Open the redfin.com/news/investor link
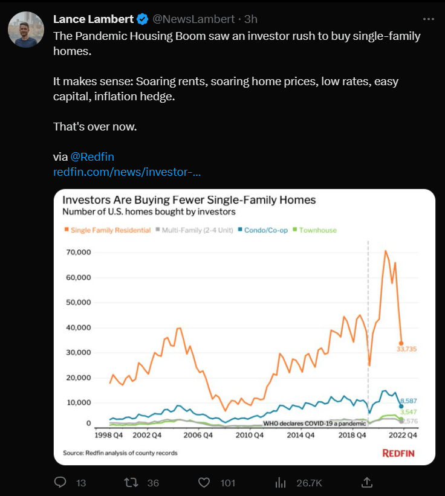 127,172
